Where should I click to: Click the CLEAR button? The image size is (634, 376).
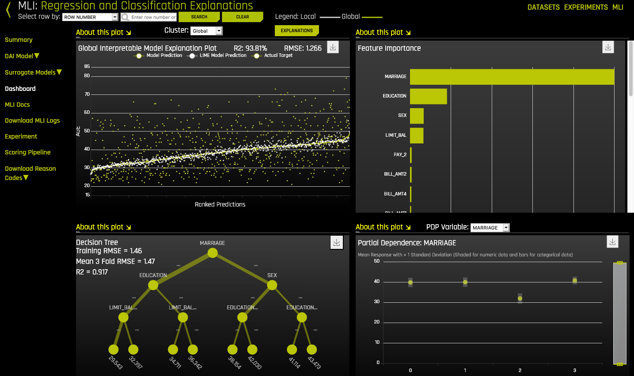point(243,17)
